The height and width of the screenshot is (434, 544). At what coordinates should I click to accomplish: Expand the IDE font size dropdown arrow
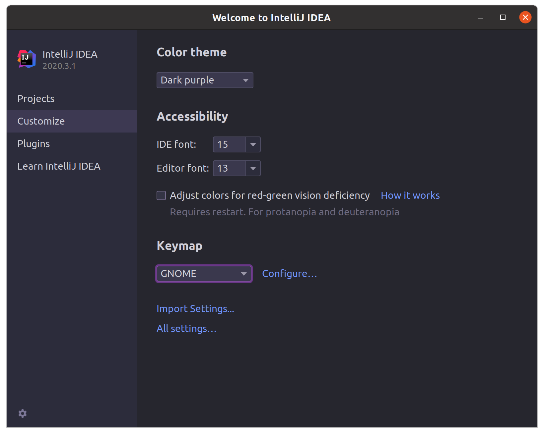coord(253,144)
